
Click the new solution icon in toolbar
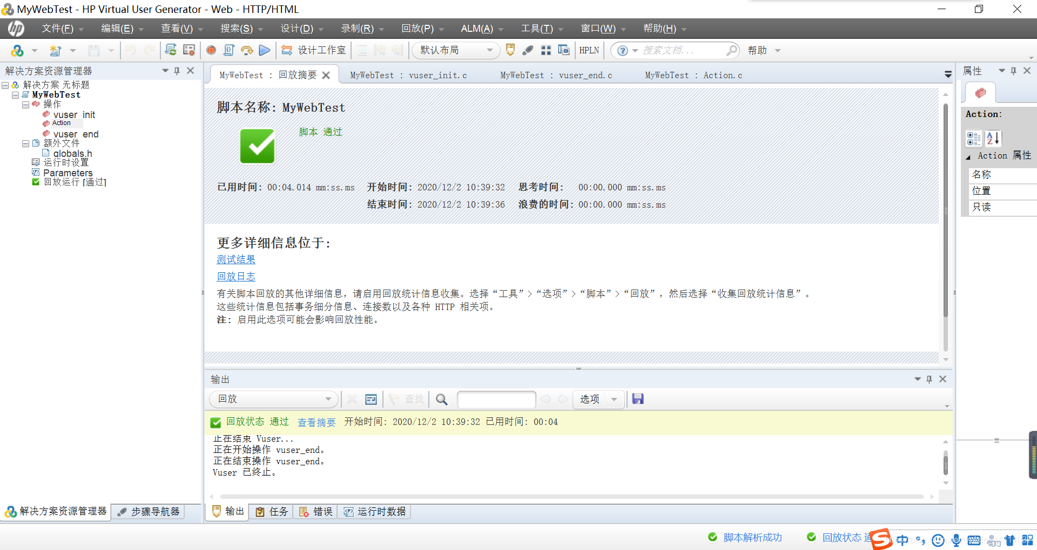[x=17, y=51]
